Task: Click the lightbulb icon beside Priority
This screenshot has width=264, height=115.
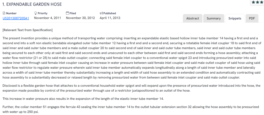Action: click(x=36, y=13)
